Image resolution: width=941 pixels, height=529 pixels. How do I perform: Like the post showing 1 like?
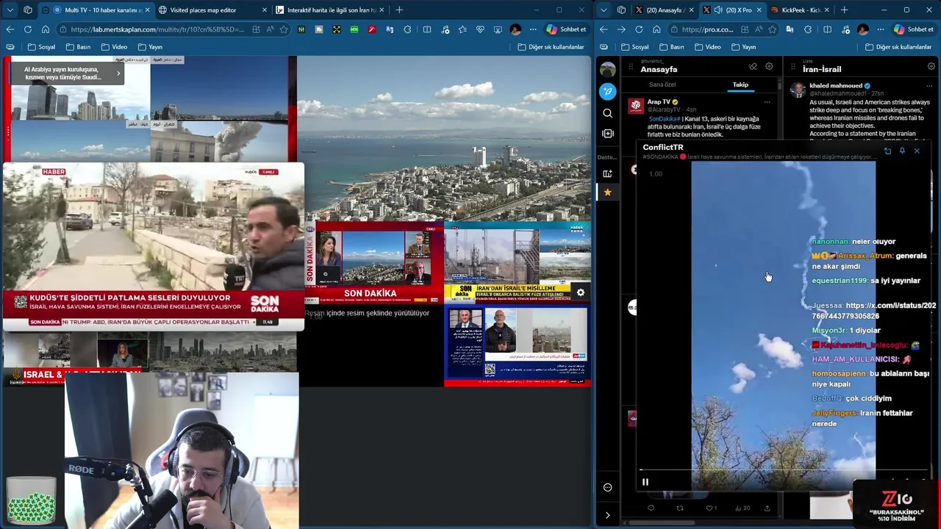tap(711, 508)
